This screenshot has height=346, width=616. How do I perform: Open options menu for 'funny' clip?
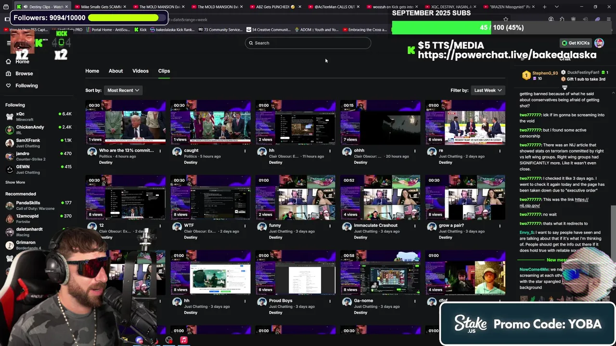pyautogui.click(x=330, y=226)
